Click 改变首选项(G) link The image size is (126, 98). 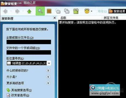[x=20, y=95]
